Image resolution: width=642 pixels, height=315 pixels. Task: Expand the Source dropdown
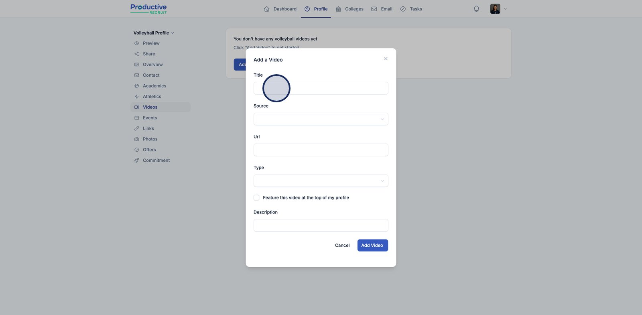click(321, 119)
